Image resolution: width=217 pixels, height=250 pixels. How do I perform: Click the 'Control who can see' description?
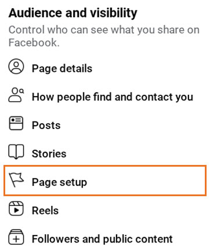104,36
